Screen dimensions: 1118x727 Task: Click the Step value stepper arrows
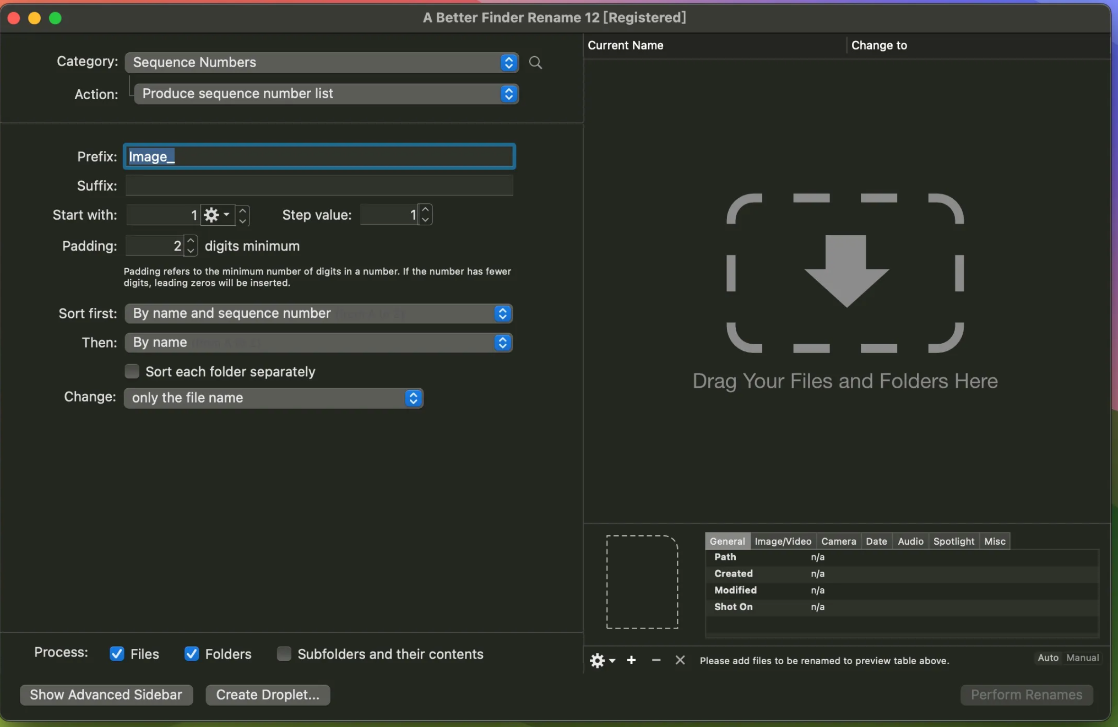[425, 214]
